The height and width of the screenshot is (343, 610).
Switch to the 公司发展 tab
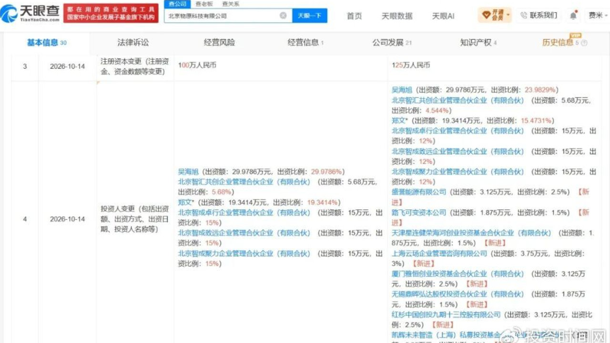coord(392,42)
